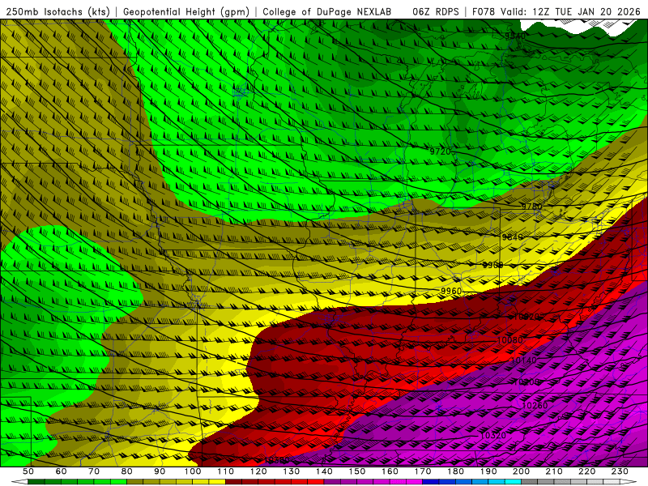The width and height of the screenshot is (648, 486).
Task: Click the 210 knot tick on the color scale
Action: (554, 471)
